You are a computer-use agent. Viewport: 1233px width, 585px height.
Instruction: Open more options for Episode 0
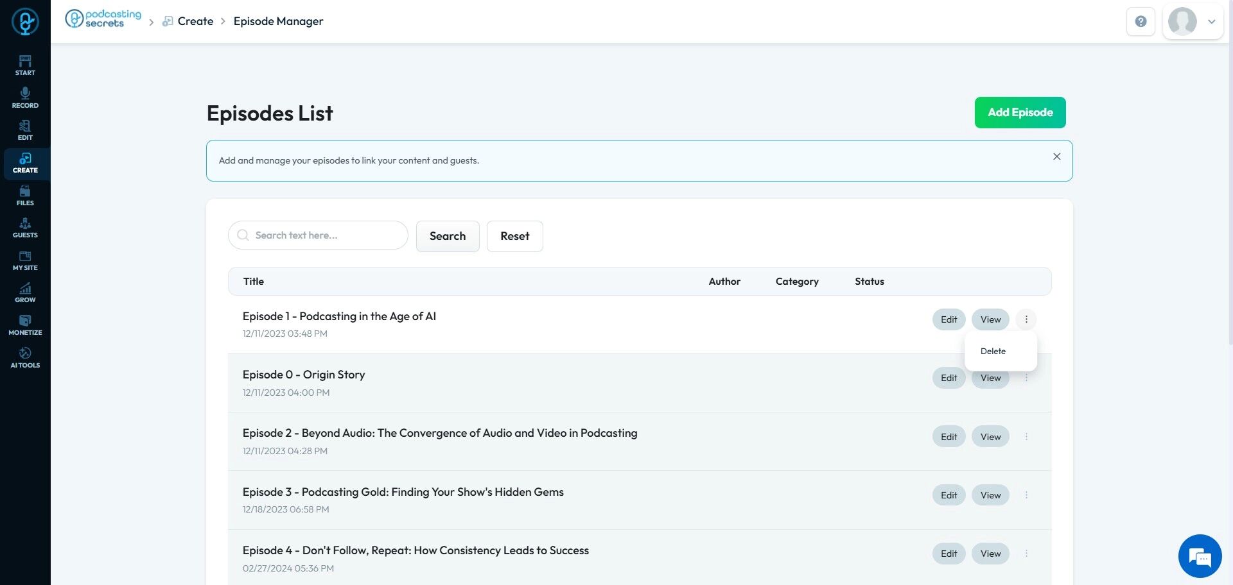(x=1026, y=378)
